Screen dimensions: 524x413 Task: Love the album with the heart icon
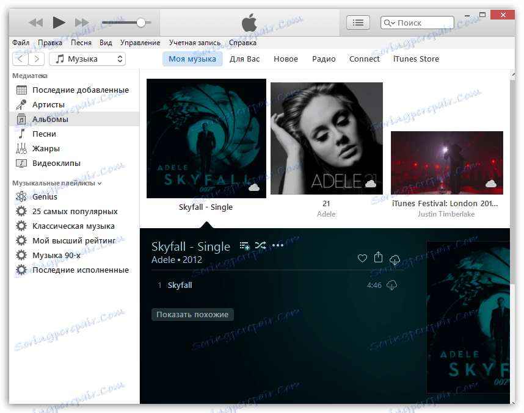[x=362, y=258]
